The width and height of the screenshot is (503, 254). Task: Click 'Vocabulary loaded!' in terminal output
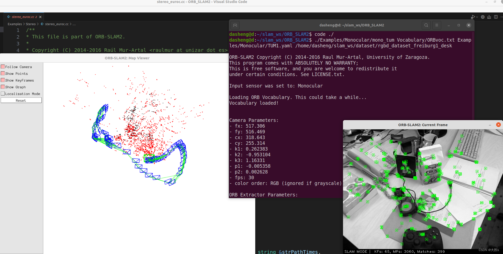coord(254,103)
